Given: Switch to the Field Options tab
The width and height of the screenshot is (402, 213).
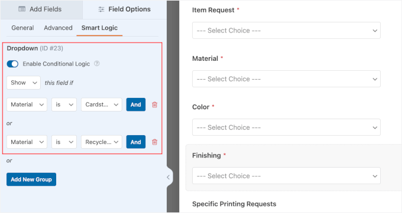Looking at the screenshot, I should click(125, 9).
